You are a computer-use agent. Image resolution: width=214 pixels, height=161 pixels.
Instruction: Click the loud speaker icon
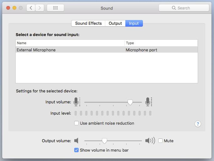point(150,141)
